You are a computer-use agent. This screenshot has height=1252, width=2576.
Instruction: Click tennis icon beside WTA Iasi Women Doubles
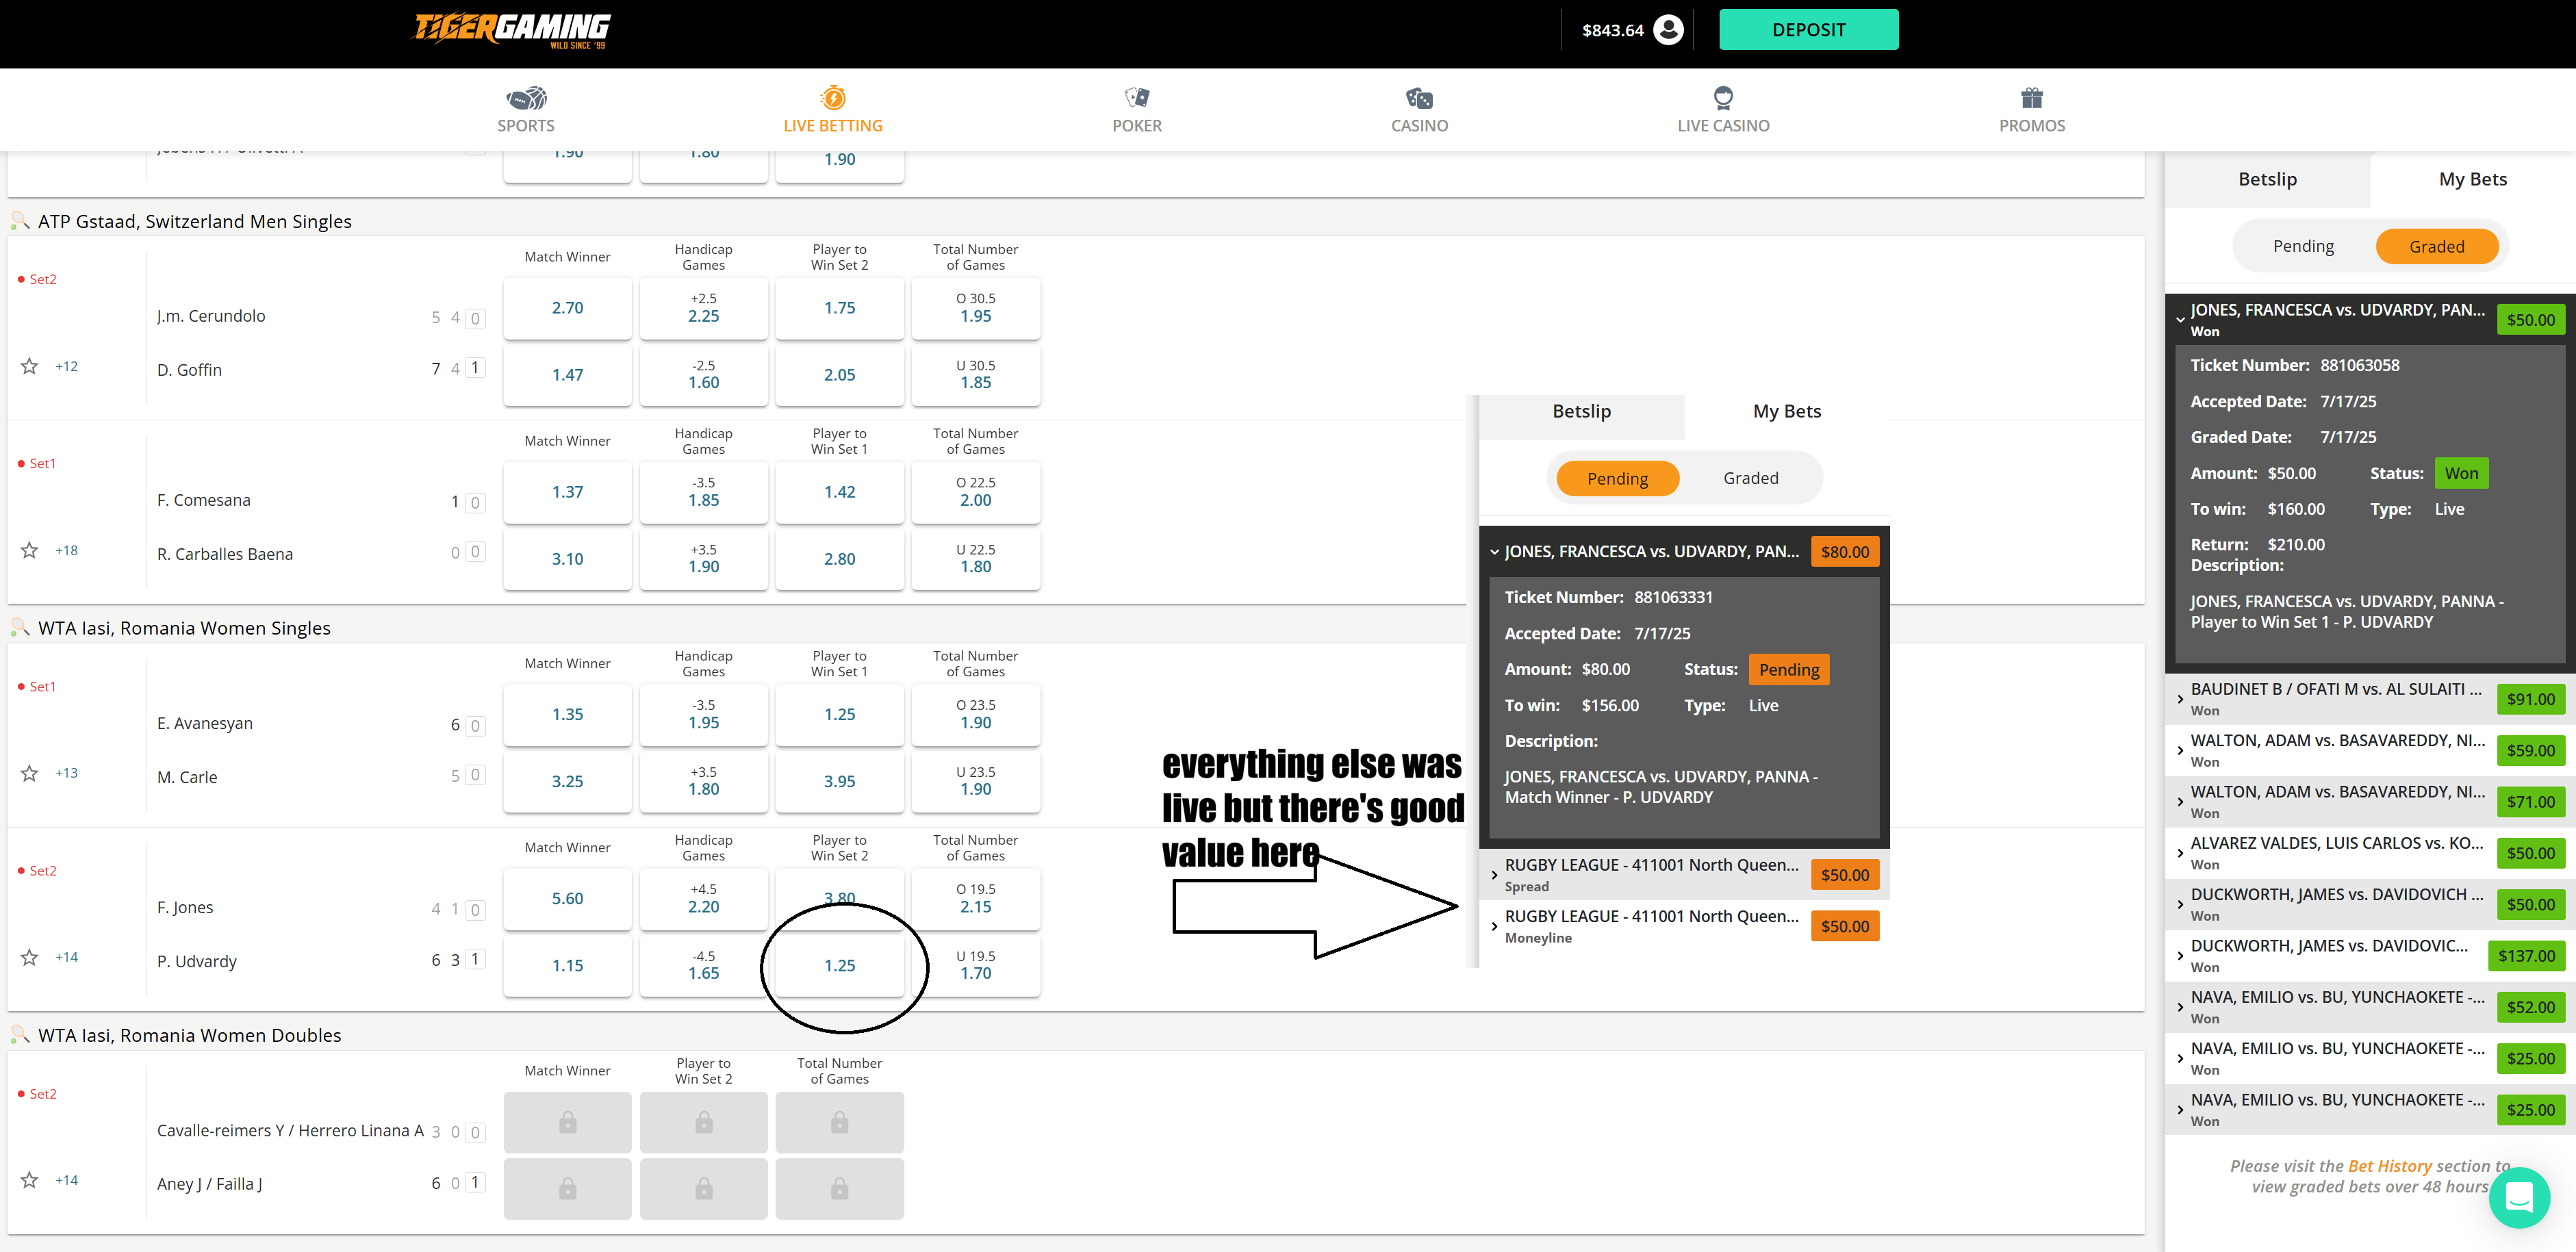pyautogui.click(x=20, y=1034)
